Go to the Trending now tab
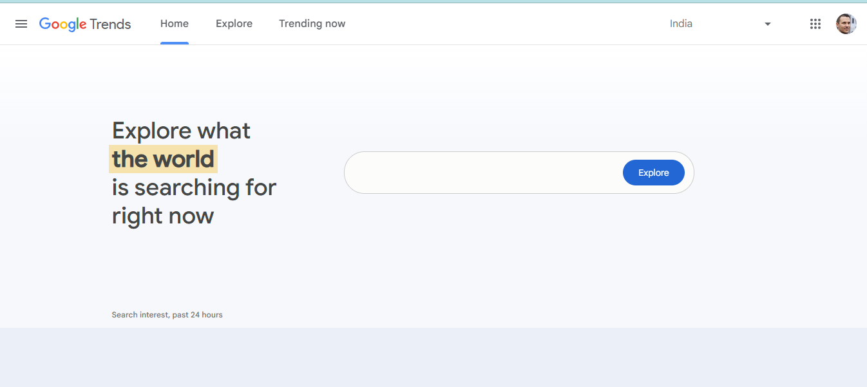 point(312,24)
